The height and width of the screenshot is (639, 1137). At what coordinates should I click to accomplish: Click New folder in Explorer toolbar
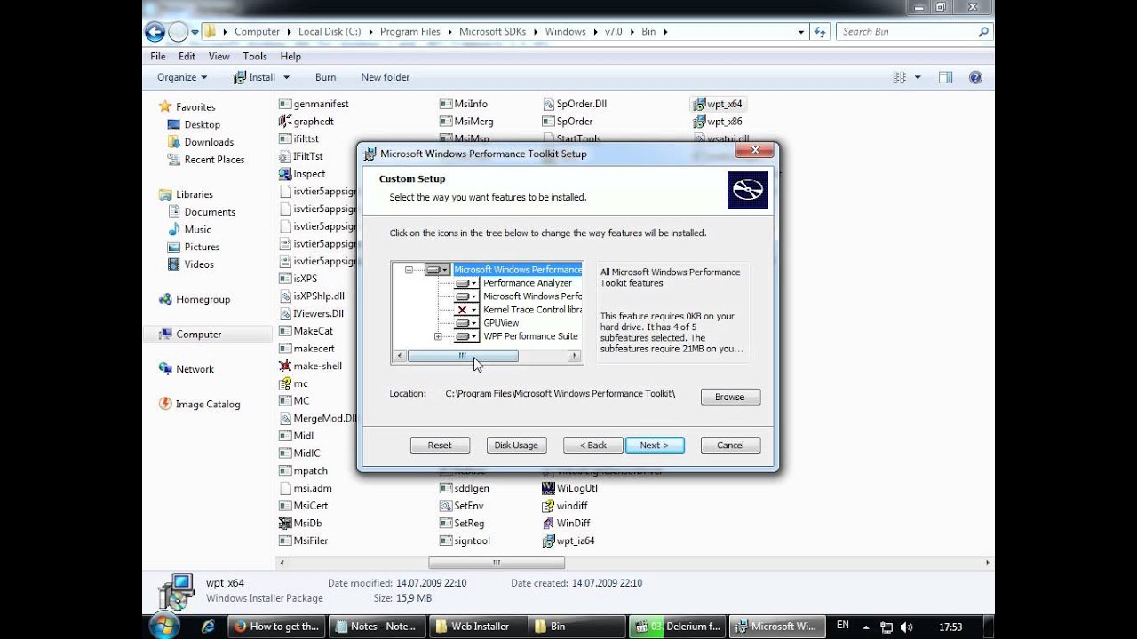pos(386,77)
